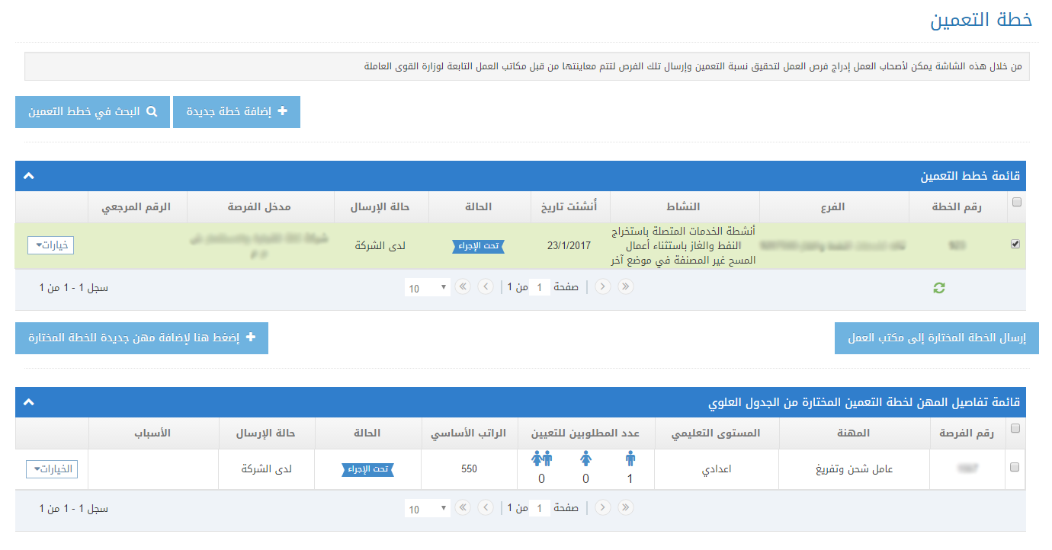The image size is (1052, 550).
Task: Click the green refresh icon in plans table
Action: coord(939,288)
